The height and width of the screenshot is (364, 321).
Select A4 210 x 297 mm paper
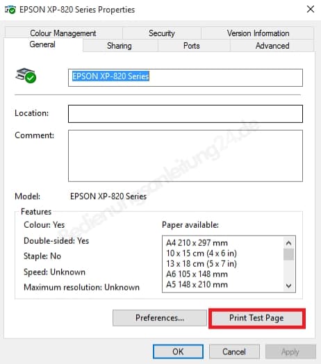(x=197, y=243)
